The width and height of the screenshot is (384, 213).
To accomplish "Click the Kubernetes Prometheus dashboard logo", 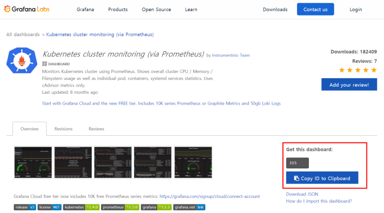I will 22,60.
